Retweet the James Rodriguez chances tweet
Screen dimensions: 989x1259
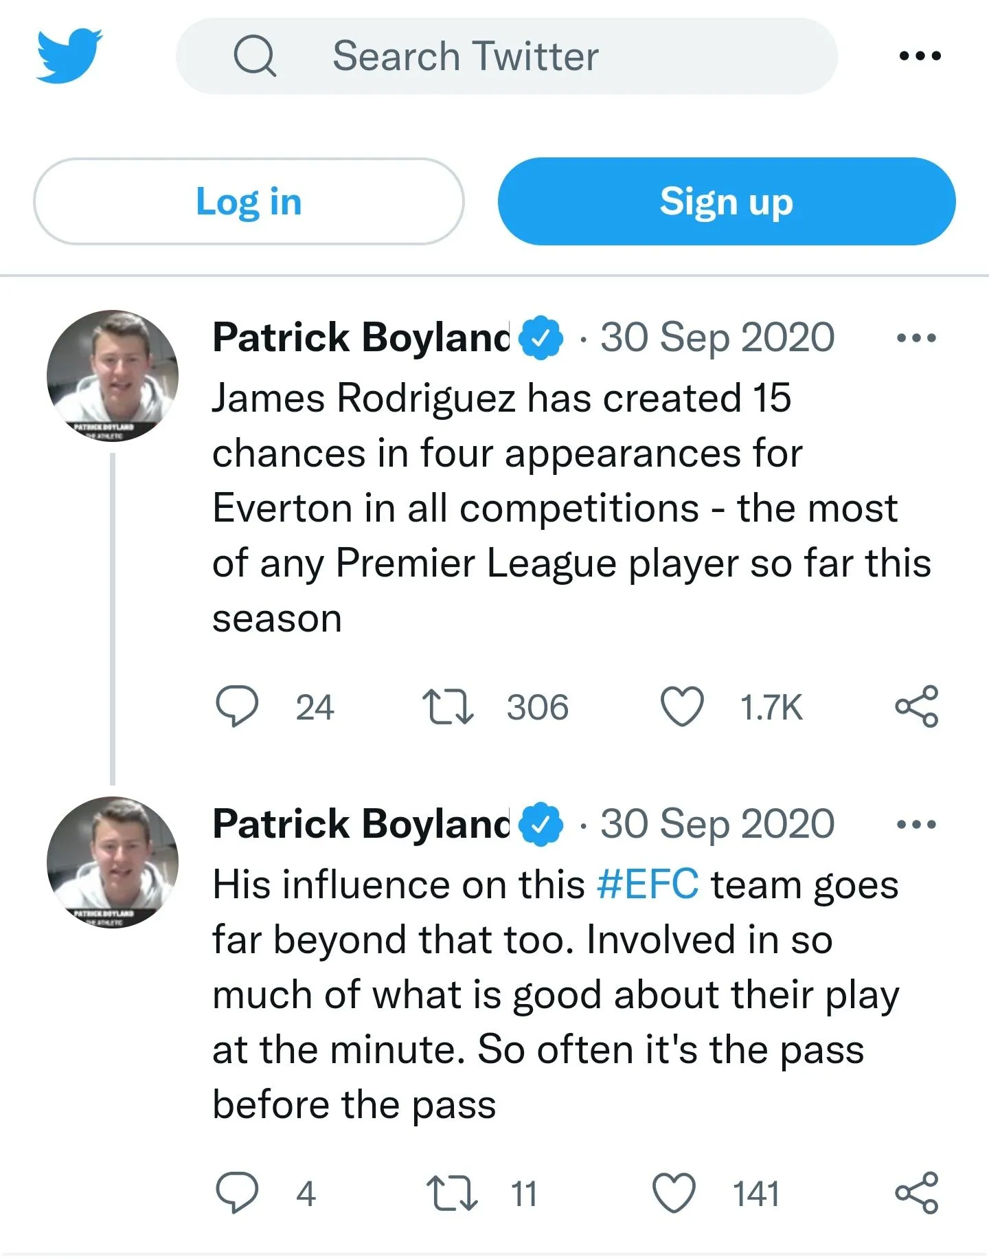pos(448,706)
